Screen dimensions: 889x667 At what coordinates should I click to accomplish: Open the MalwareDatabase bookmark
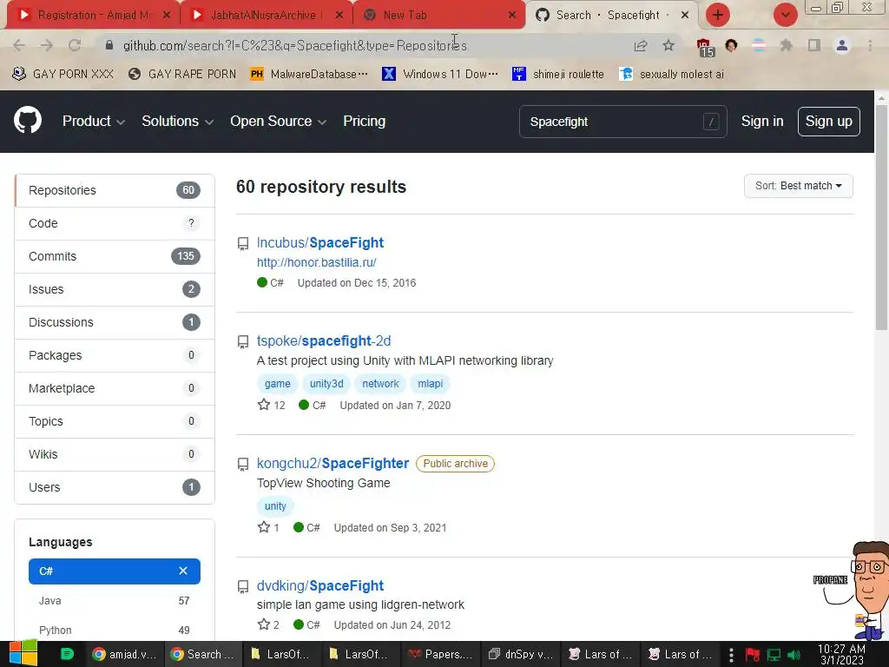click(309, 75)
